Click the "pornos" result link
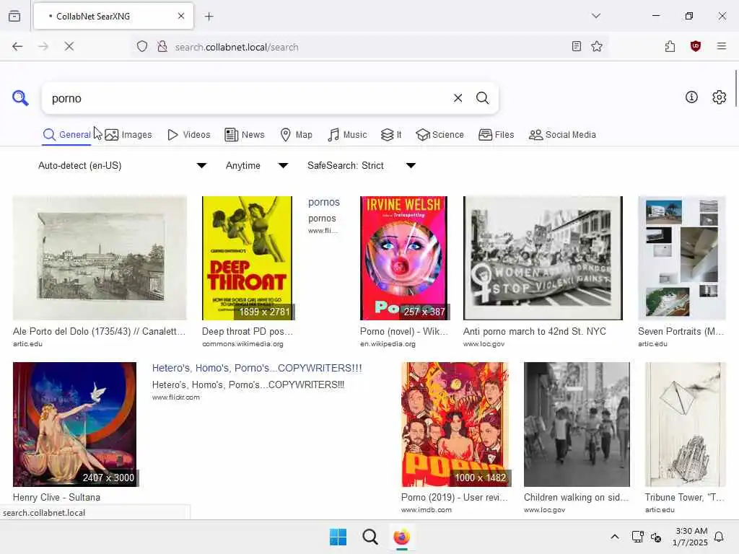 tap(324, 202)
